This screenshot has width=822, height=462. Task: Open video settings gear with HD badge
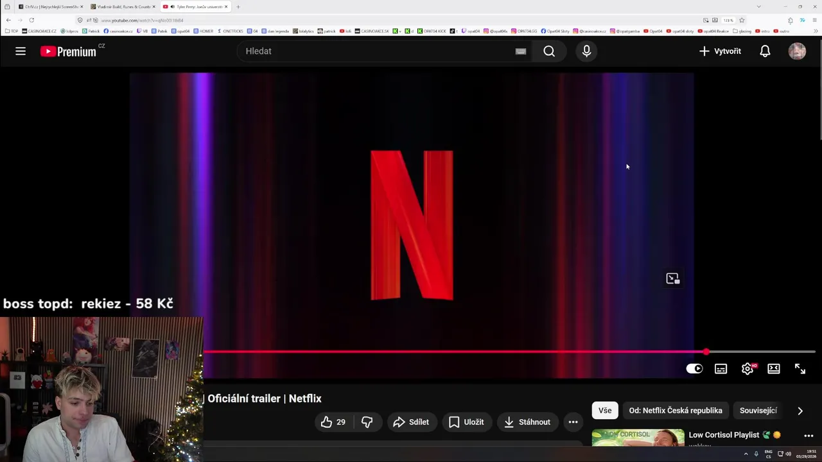click(748, 368)
